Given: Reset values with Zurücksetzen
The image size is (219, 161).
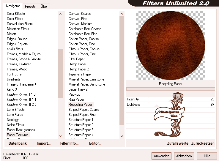Looking at the screenshot, I should coord(203,143).
